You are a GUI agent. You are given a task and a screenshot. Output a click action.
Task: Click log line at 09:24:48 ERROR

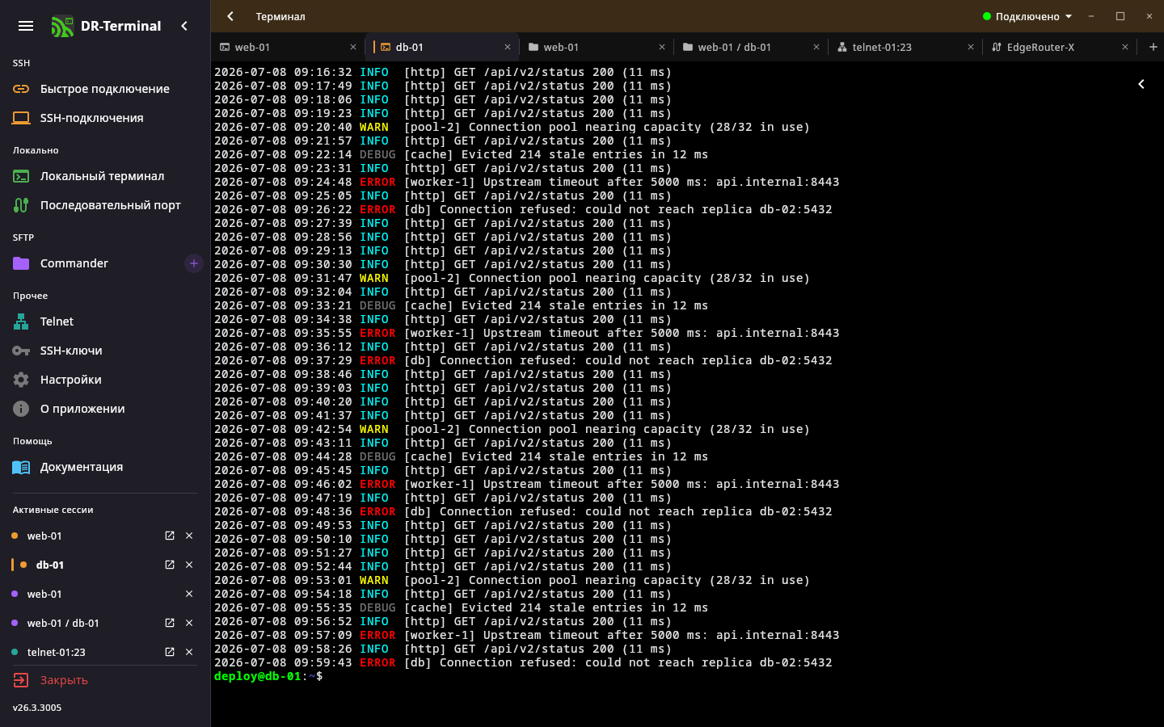(527, 182)
